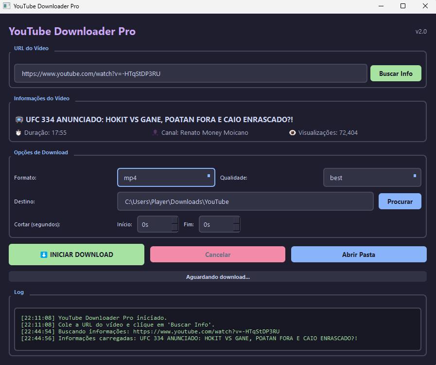Click the Destino label
The image size is (436, 365).
pos(24,201)
